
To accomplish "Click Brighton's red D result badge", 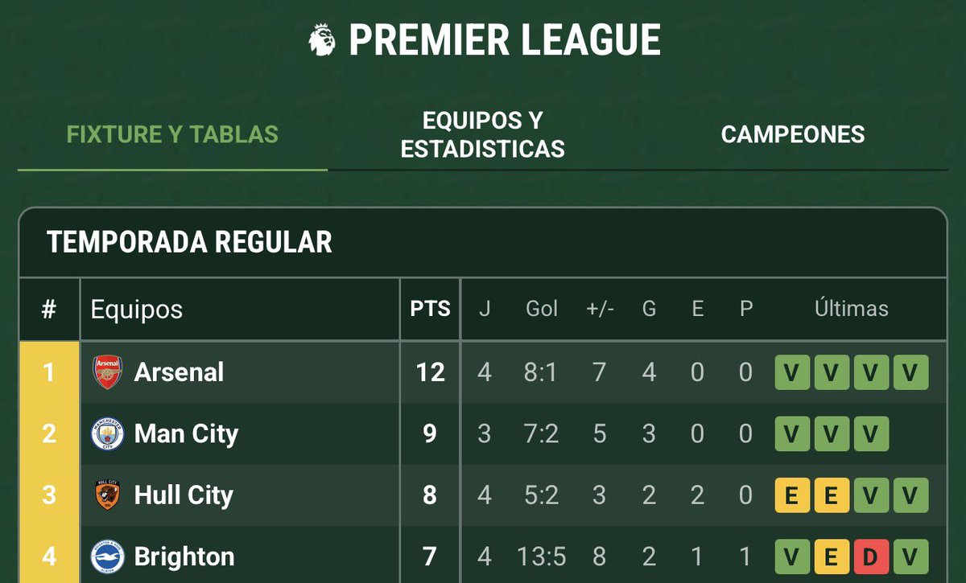I will point(869,556).
